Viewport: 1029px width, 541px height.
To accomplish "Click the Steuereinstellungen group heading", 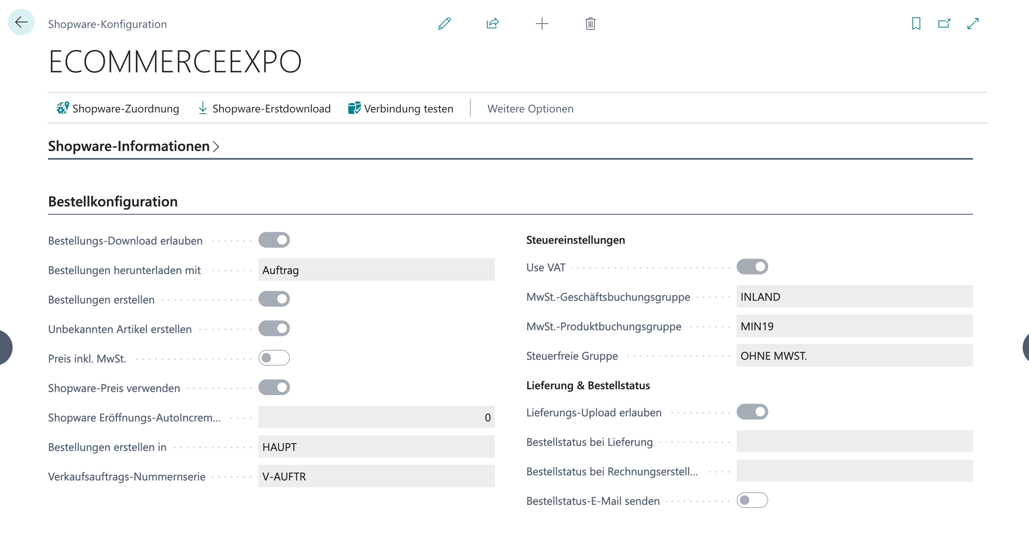I will pyautogui.click(x=576, y=240).
